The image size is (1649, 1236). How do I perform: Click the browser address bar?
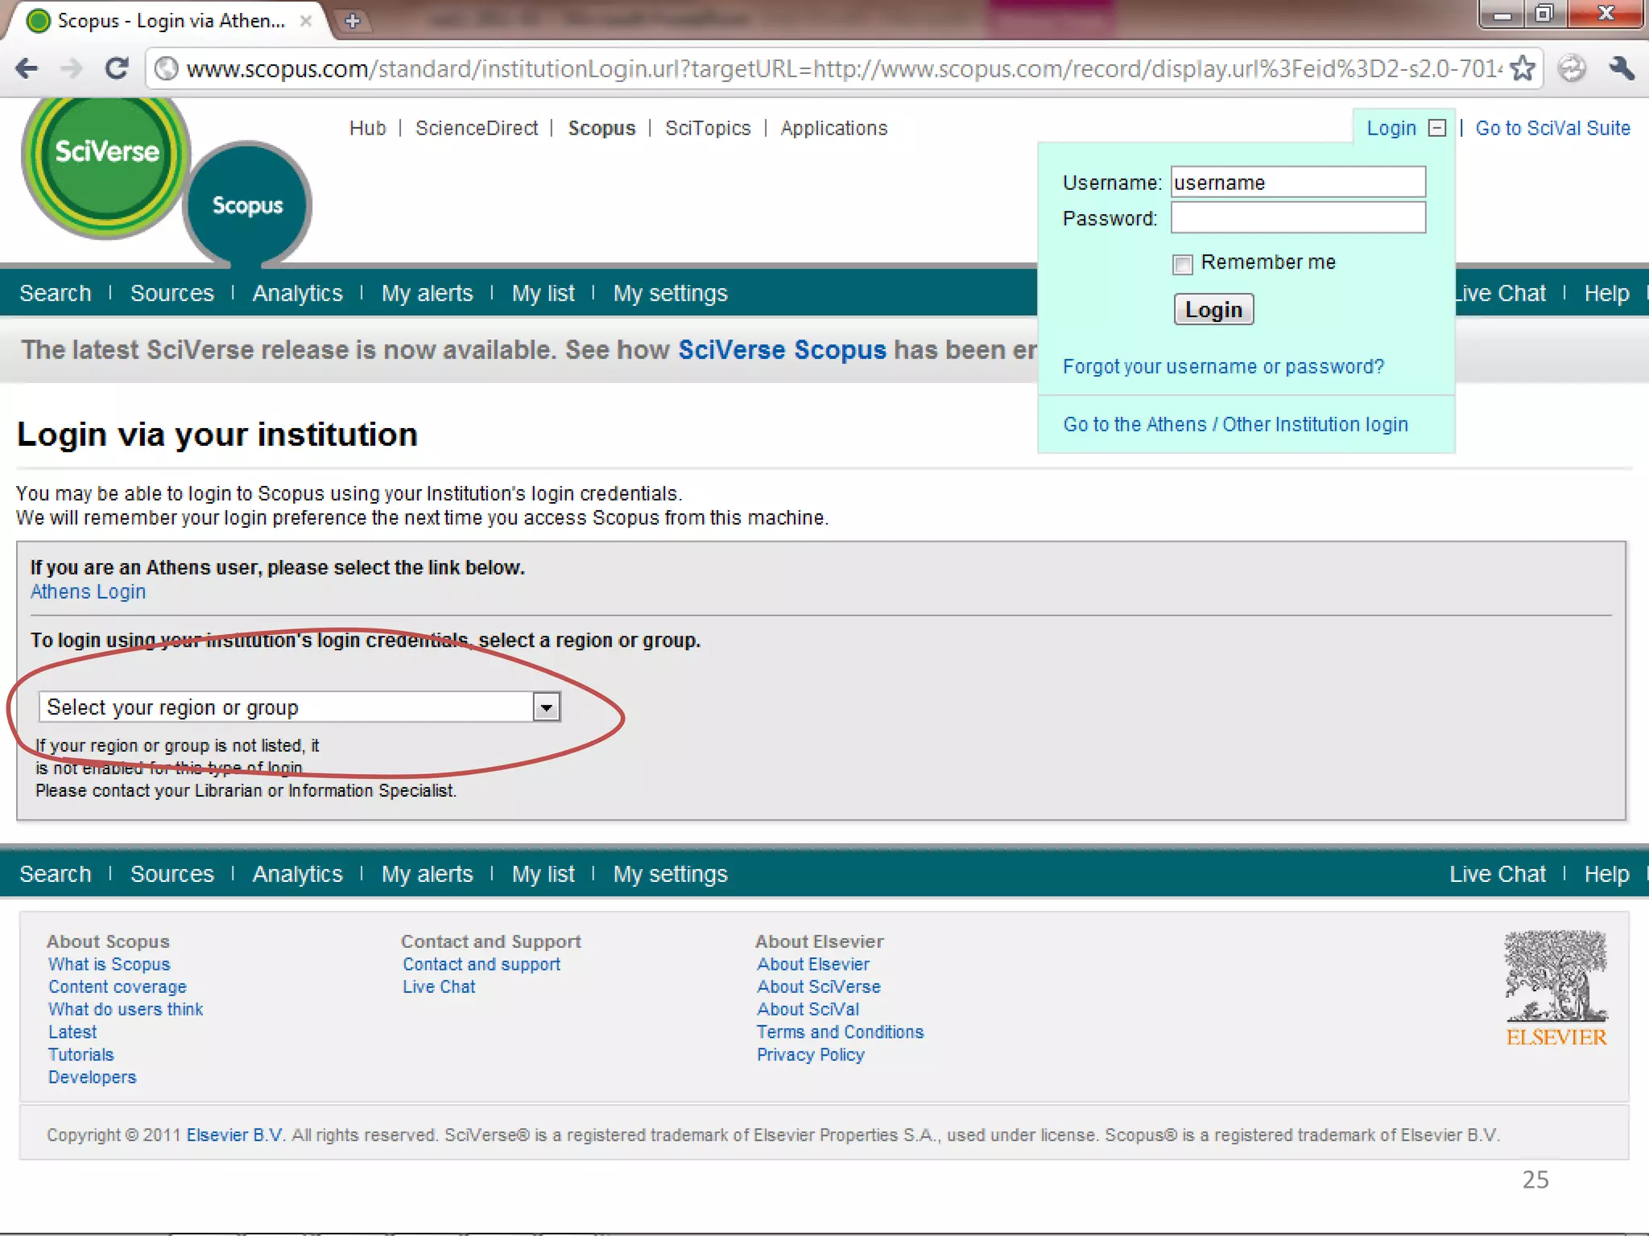pos(842,68)
